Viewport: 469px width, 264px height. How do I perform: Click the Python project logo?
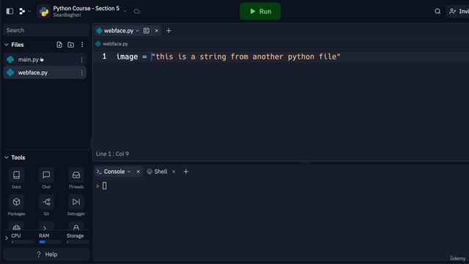point(44,12)
